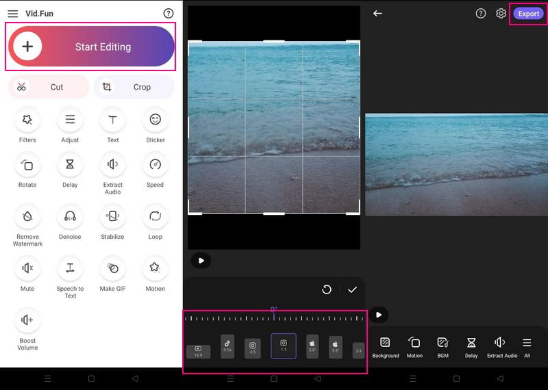Image resolution: width=548 pixels, height=390 pixels.
Task: Open the hamburger menu beside Vid.Fun
Action: (13, 14)
